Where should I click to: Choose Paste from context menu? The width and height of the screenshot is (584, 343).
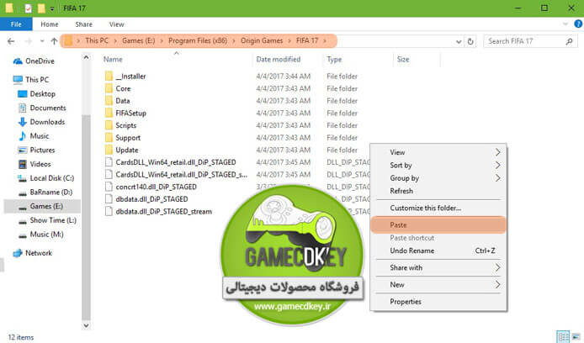pyautogui.click(x=438, y=224)
